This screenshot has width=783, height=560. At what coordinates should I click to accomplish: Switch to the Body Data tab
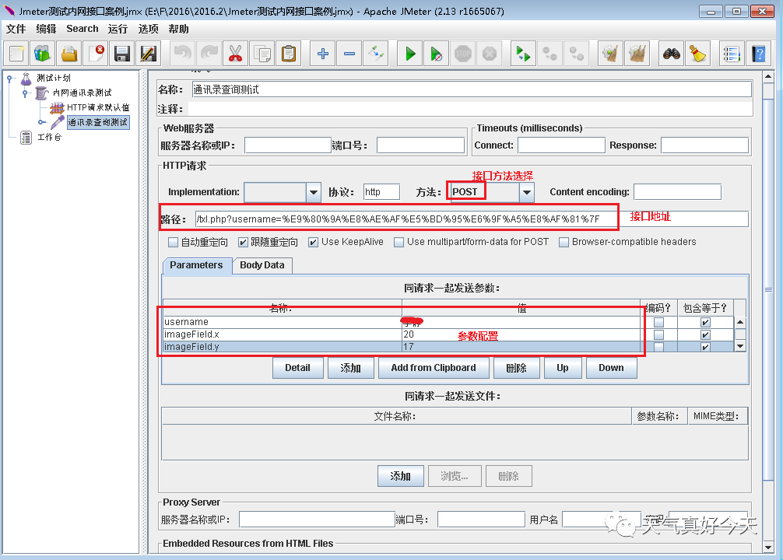[262, 265]
